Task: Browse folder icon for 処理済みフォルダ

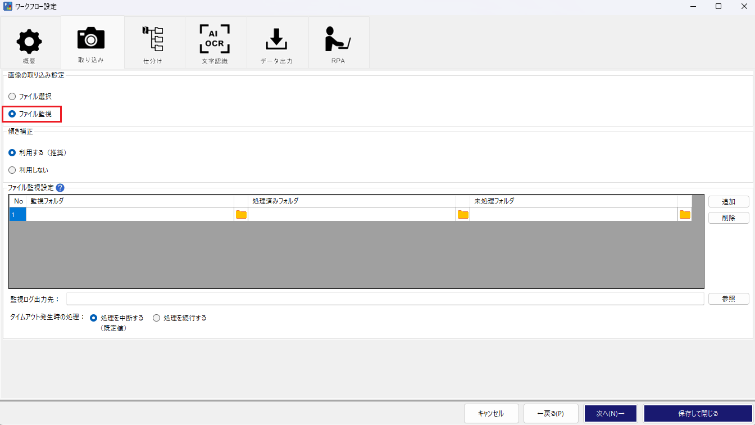Action: (463, 214)
